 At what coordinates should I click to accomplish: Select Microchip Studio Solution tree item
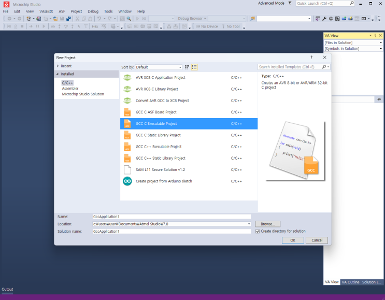pyautogui.click(x=83, y=94)
